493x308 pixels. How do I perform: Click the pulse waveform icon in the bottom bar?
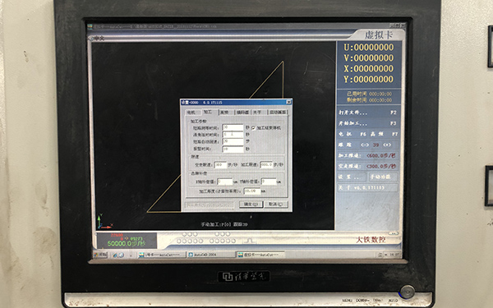[250, 241]
